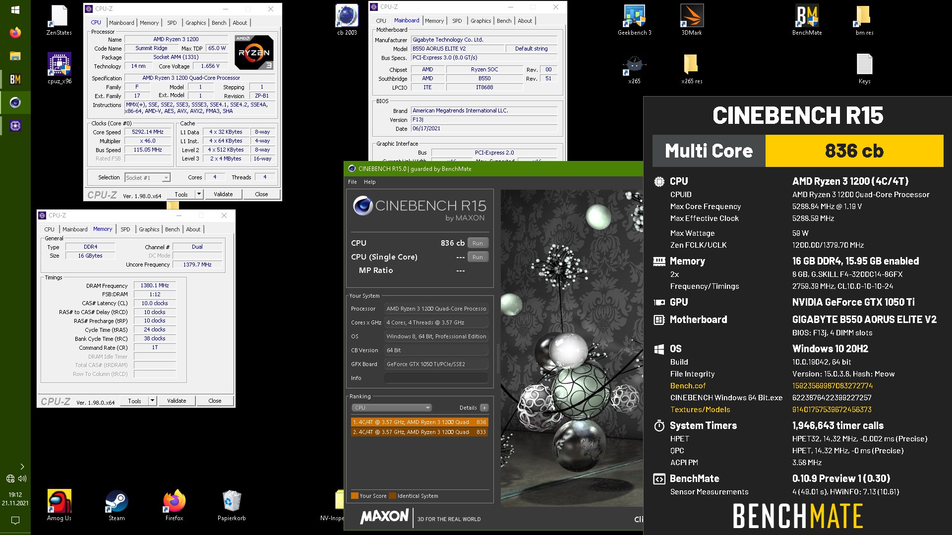952x535 pixels.
Task: Open Socket #1 selection dropdown
Action: [147, 177]
